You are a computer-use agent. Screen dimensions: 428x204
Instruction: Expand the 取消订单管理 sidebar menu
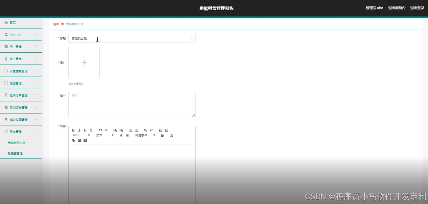point(21,107)
